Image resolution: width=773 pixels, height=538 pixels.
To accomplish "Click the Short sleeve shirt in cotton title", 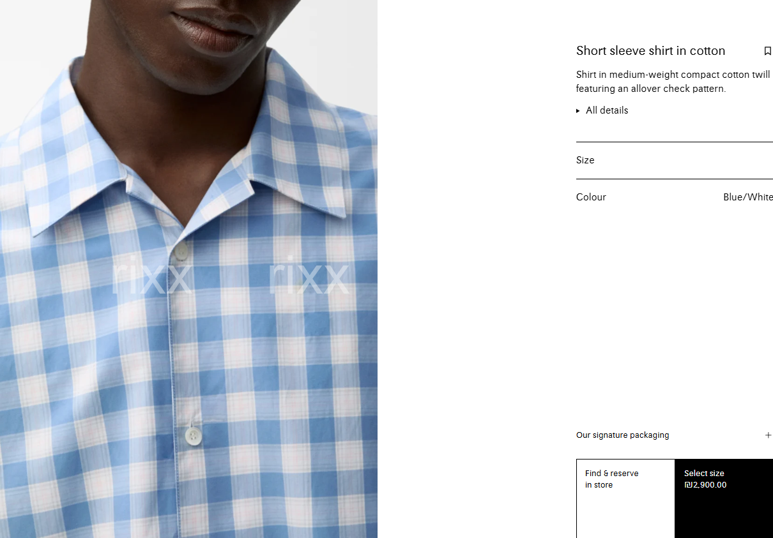I will click(650, 51).
